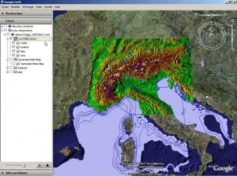
Task: Click the look-right arrow in navigation compass
Action: point(218,36)
